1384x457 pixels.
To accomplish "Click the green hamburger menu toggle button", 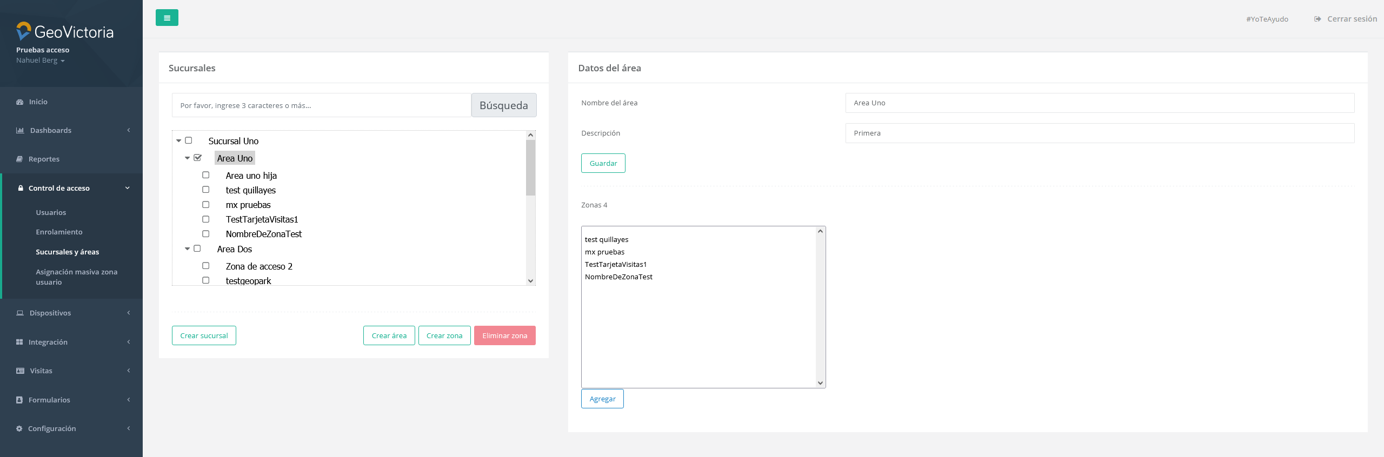I will (167, 18).
